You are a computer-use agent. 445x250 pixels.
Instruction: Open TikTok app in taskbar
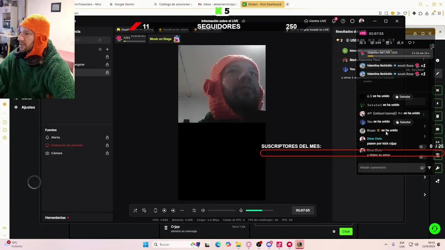279,244
